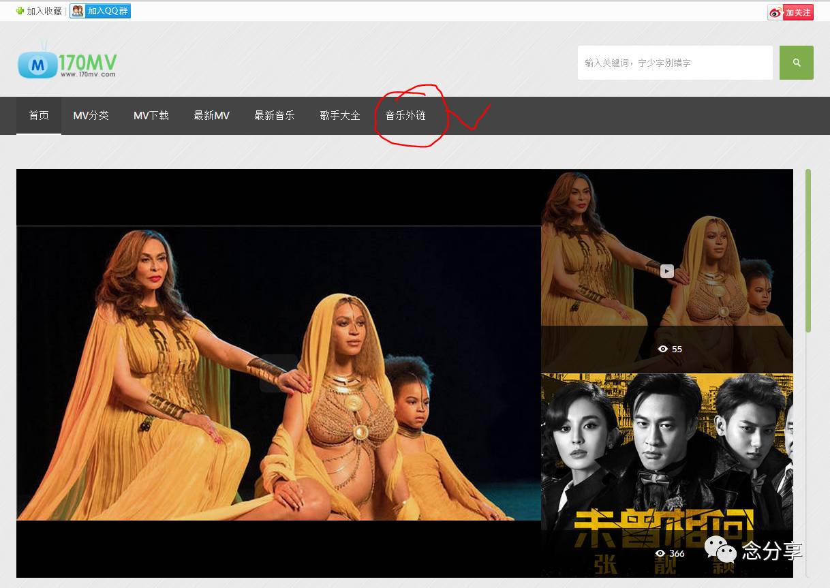The image size is (830, 588).
Task: Select 最新音乐 in navigation bar
Action: tap(275, 116)
